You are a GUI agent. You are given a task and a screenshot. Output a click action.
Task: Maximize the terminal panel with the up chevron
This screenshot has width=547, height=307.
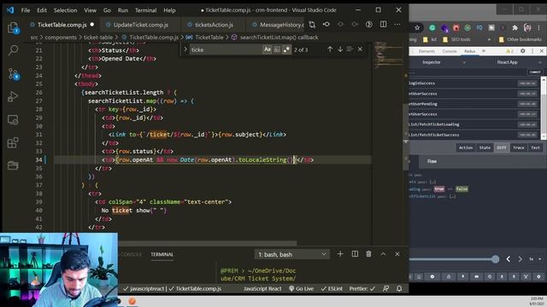click(x=383, y=254)
